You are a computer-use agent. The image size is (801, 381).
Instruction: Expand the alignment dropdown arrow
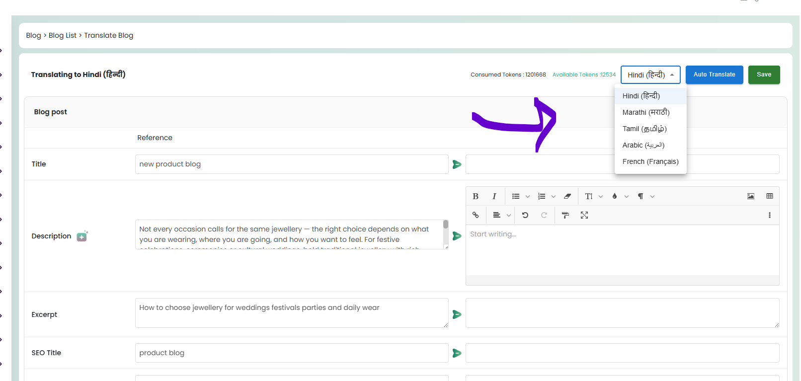(509, 216)
